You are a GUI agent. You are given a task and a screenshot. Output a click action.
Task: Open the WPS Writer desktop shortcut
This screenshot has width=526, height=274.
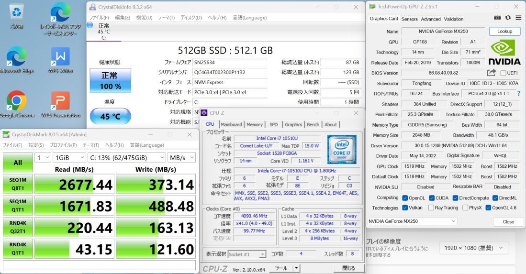[60, 60]
